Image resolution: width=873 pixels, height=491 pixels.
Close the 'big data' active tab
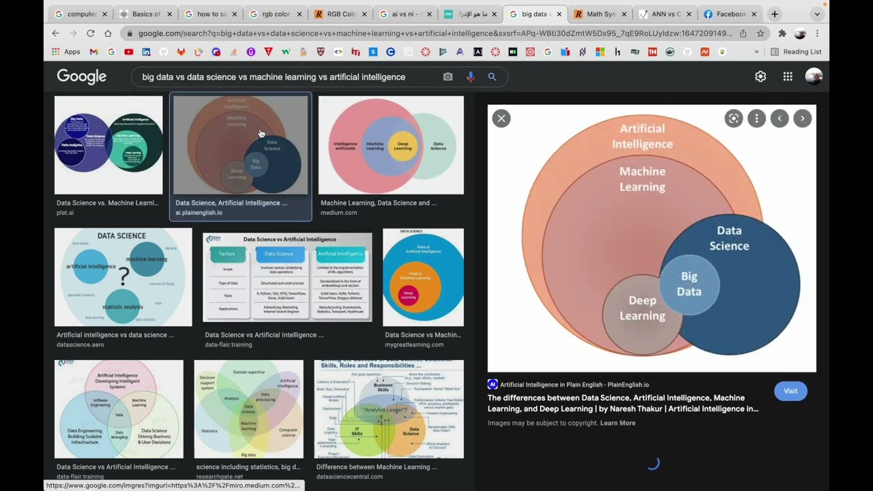coord(559,14)
